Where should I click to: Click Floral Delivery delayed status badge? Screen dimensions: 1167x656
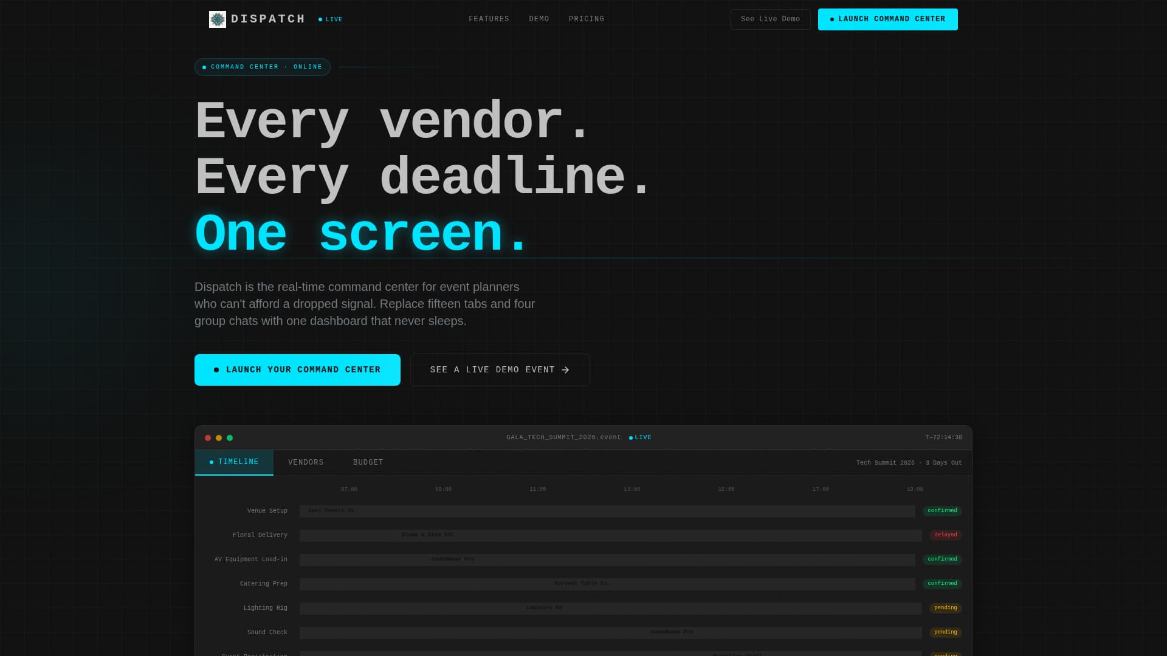945,535
